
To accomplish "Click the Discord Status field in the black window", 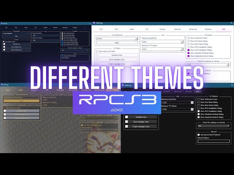I will 214,141.
